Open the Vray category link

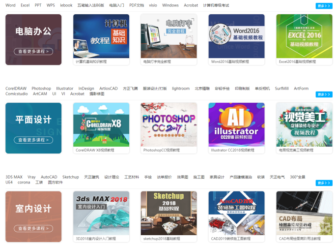click(x=31, y=177)
